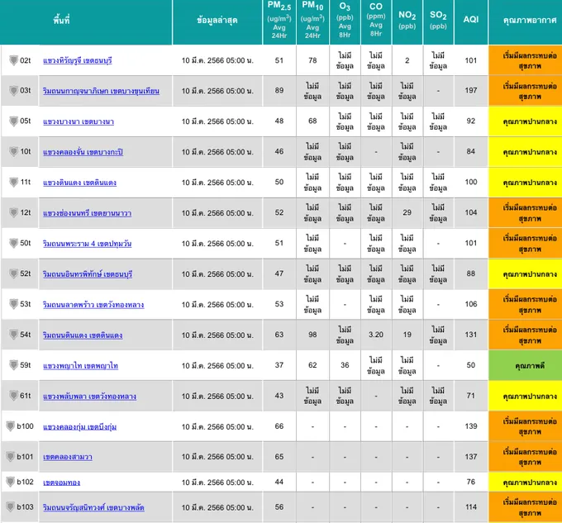Select the marker icon next to 11t

(13, 182)
